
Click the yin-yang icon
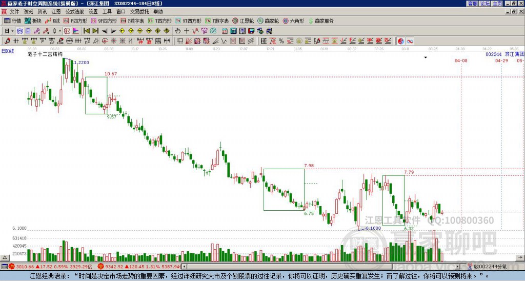pyautogui.click(x=401, y=41)
